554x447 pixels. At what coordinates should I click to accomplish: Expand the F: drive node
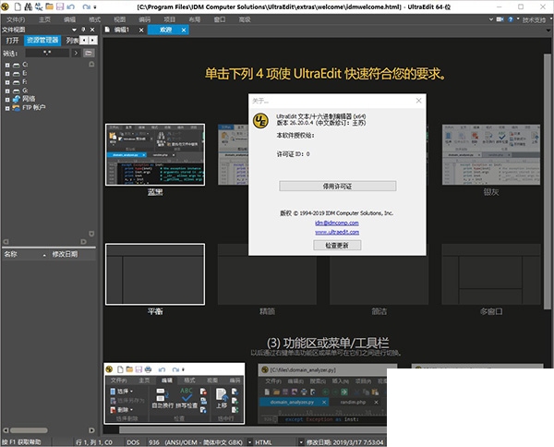7,82
